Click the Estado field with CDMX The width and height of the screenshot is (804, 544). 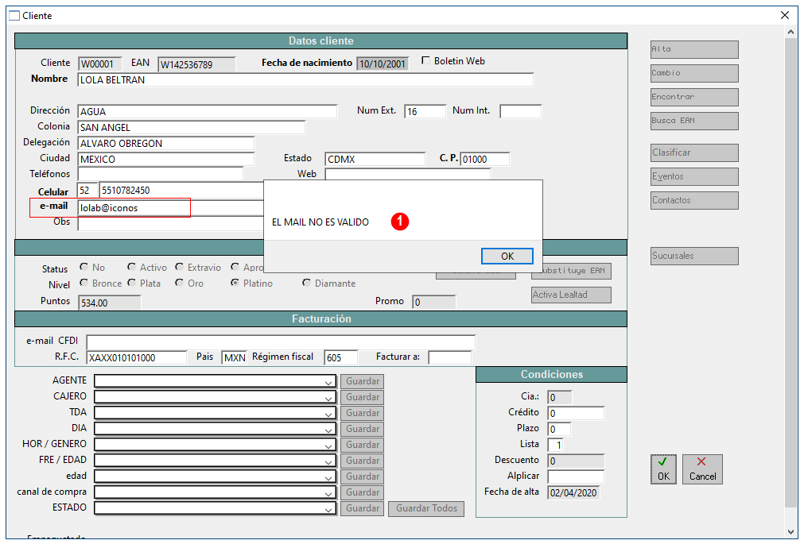pyautogui.click(x=375, y=160)
